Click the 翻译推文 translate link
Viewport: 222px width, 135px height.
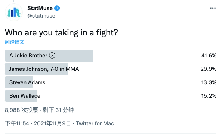pyautogui.click(x=15, y=42)
